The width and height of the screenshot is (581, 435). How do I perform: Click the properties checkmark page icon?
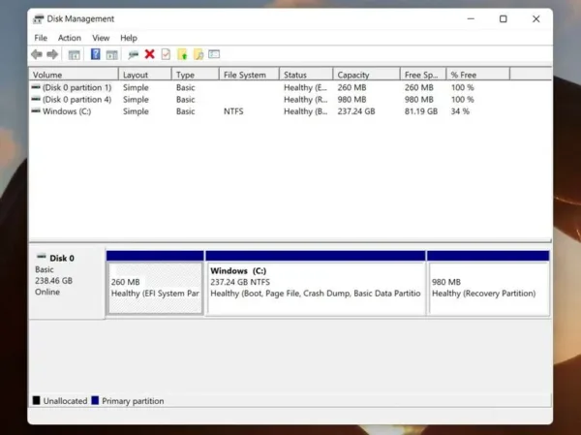pos(166,54)
